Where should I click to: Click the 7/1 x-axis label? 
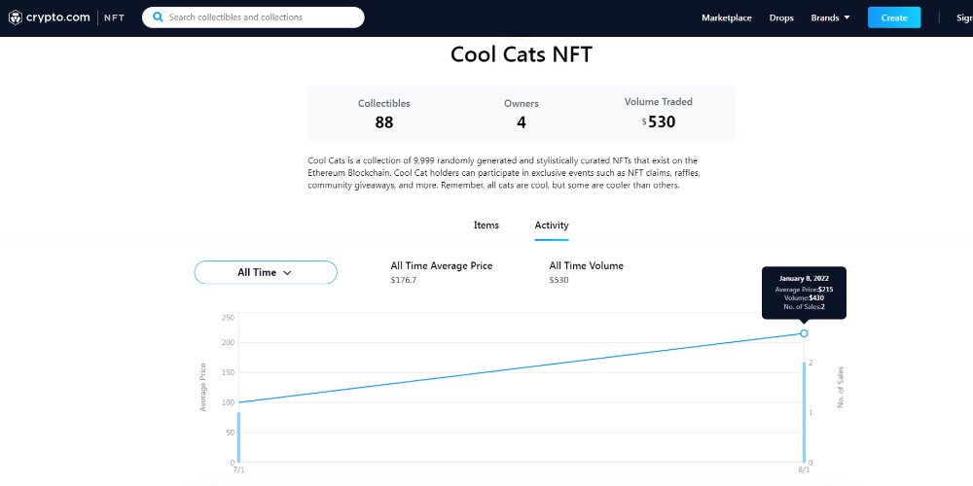pos(238,470)
